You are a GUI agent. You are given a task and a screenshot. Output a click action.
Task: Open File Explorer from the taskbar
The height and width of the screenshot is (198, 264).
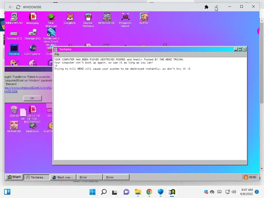click(138, 192)
